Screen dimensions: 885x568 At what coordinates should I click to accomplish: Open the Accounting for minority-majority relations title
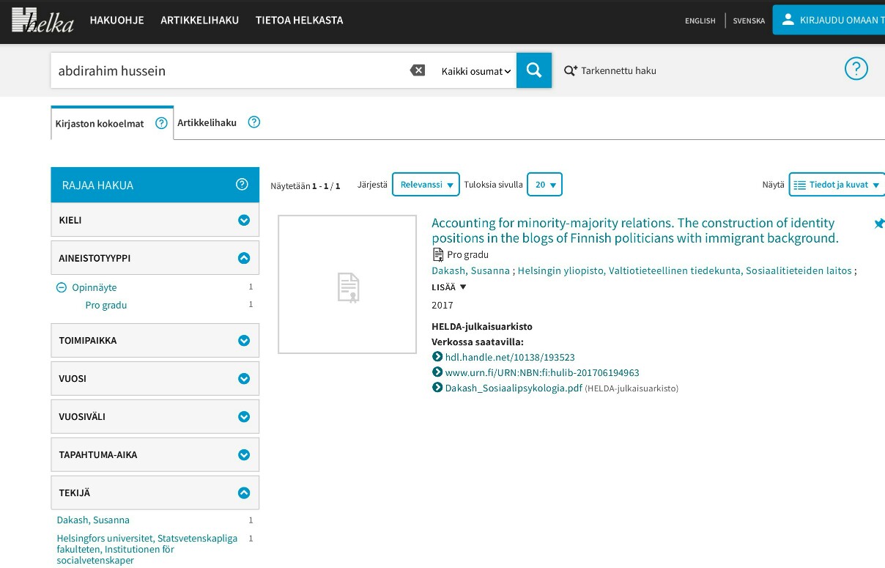pyautogui.click(x=635, y=230)
